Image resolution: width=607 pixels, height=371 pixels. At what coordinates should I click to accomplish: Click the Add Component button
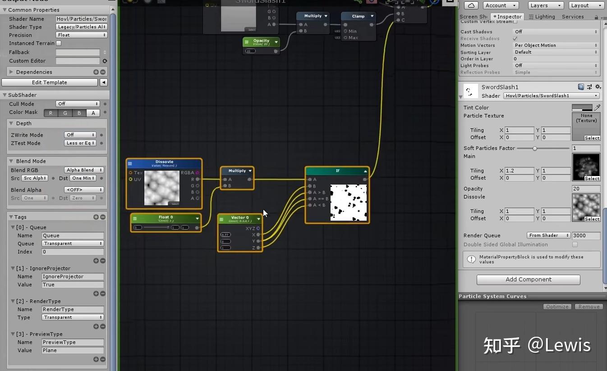528,280
